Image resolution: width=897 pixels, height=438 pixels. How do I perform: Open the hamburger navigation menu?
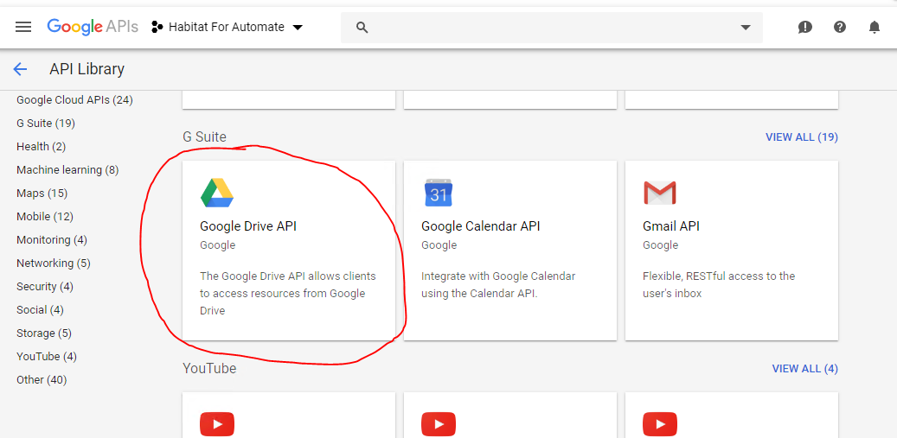tap(23, 27)
